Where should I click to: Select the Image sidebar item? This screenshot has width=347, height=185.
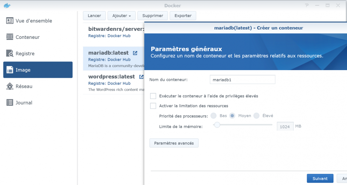(38, 70)
